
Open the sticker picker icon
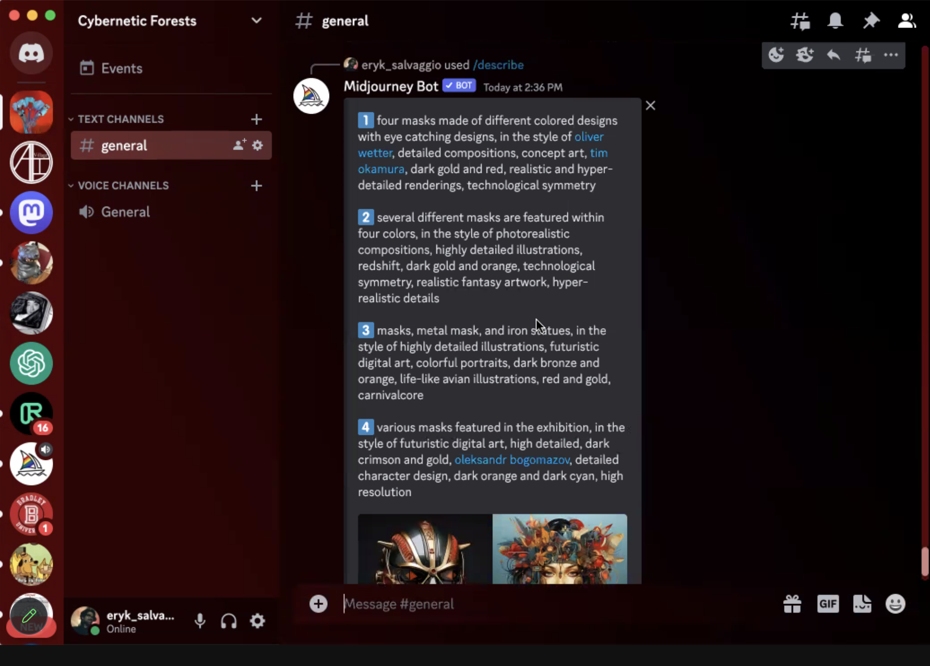862,604
